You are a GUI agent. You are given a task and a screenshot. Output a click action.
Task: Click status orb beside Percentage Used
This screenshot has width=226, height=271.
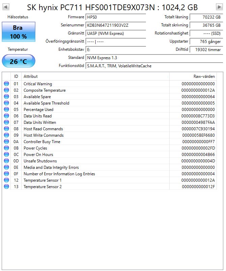point(6,109)
